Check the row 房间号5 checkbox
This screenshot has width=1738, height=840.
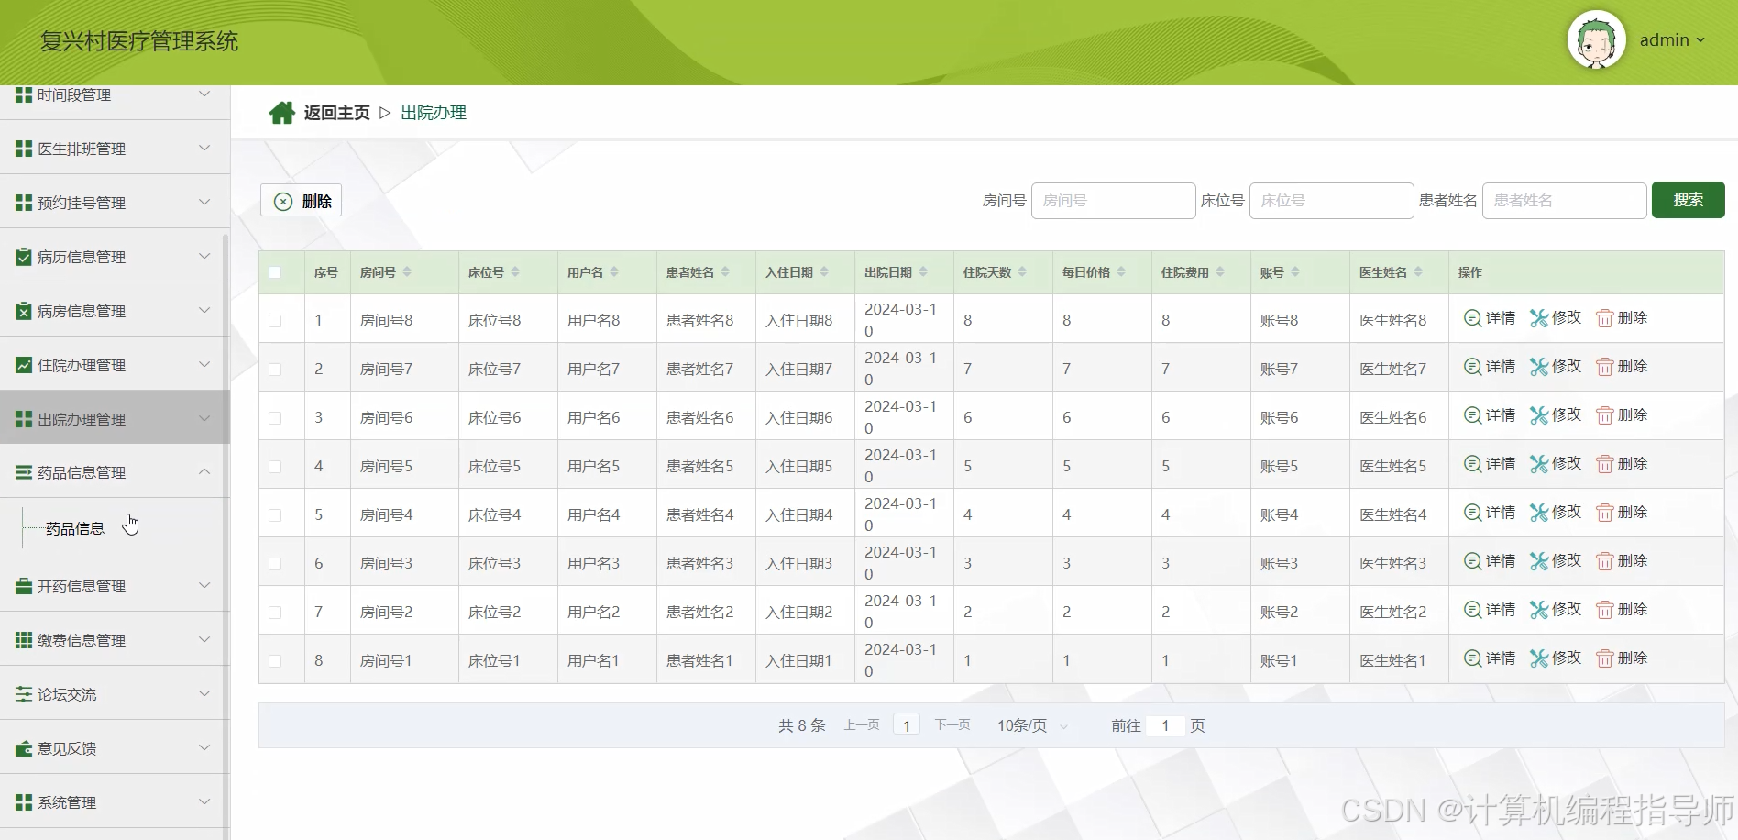(275, 467)
